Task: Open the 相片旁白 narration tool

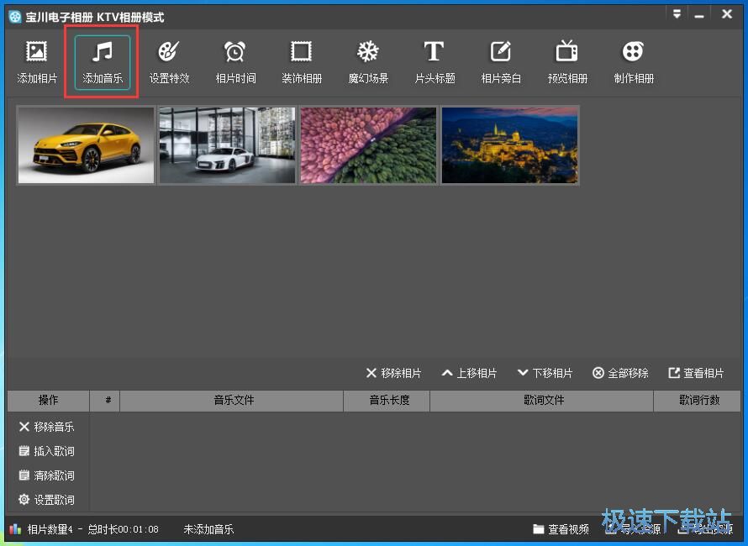Action: click(501, 53)
